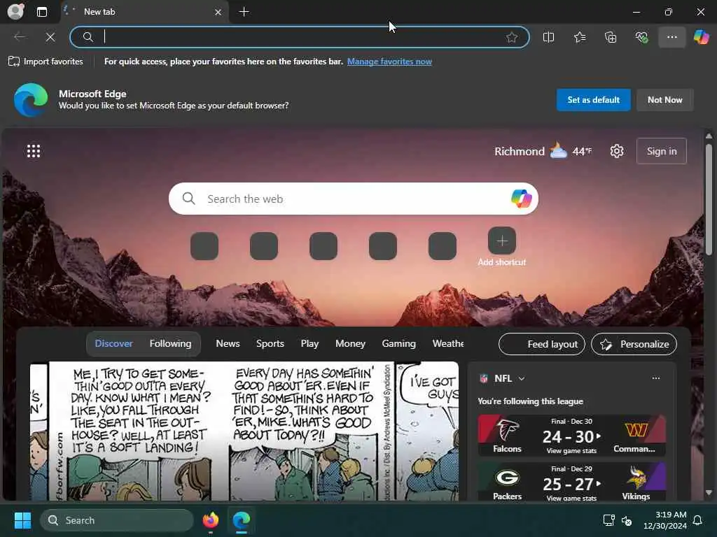Open a new tab with the plus button
The height and width of the screenshot is (537, 717).
click(x=244, y=12)
